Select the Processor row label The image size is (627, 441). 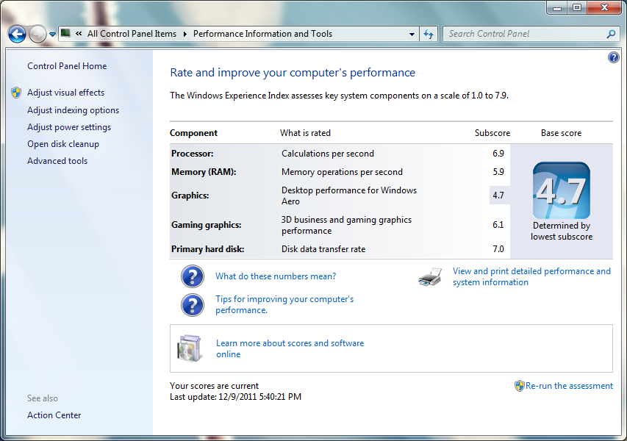coord(193,154)
